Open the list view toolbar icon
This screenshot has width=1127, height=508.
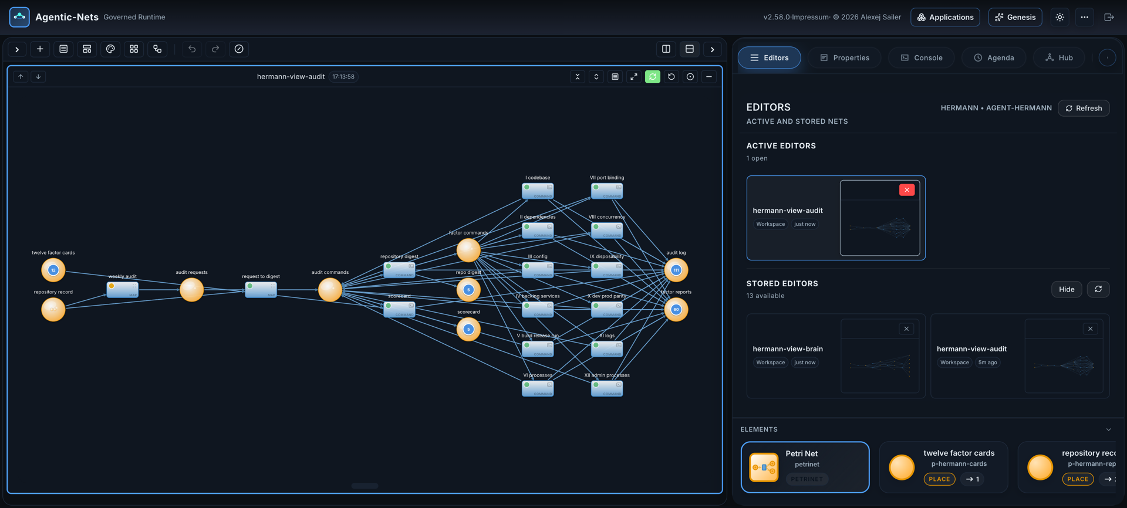[x=63, y=49]
